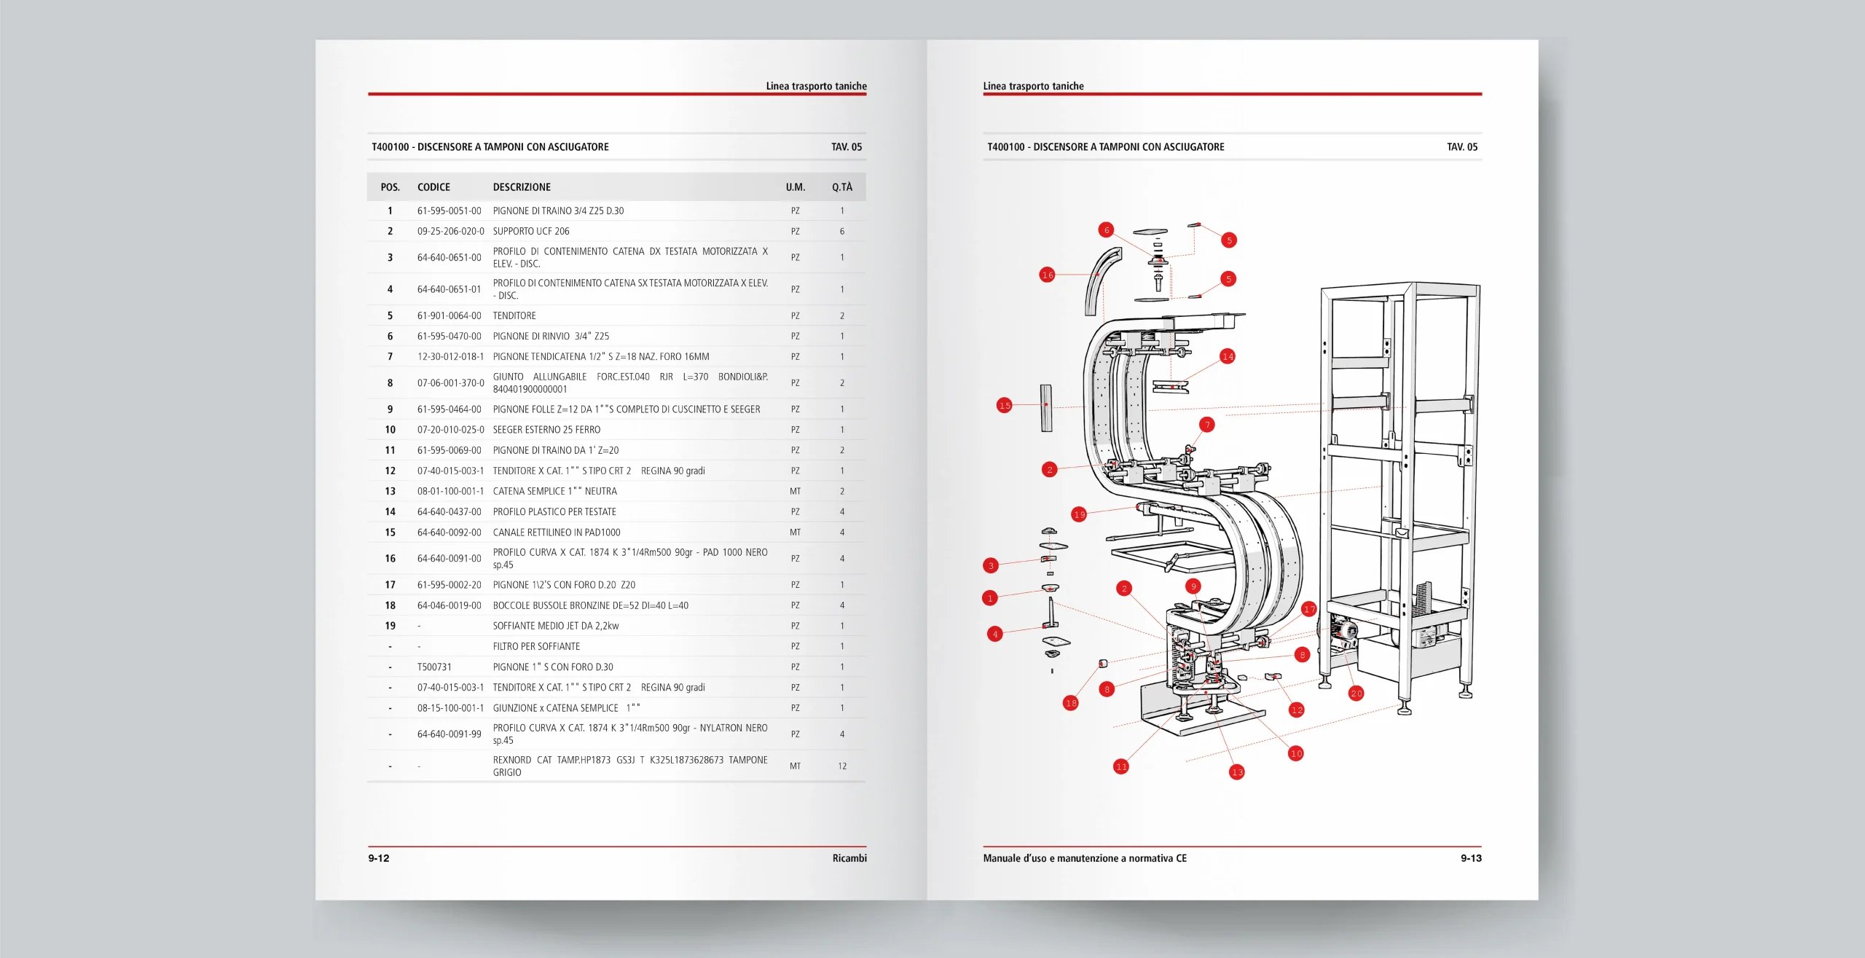Image resolution: width=1865 pixels, height=958 pixels.
Task: Select red callout number 20 near motor
Action: tap(1356, 693)
